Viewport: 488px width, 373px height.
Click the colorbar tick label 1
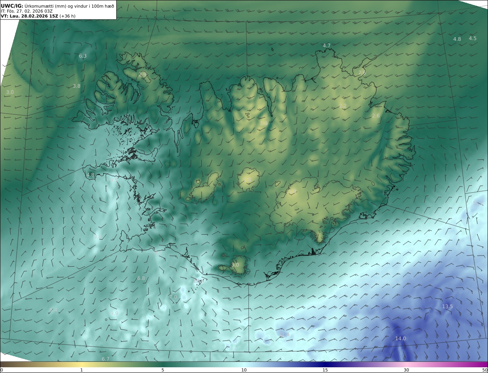(82, 370)
